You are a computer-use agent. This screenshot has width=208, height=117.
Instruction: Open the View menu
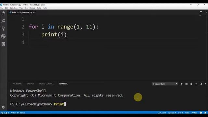point(21,8)
